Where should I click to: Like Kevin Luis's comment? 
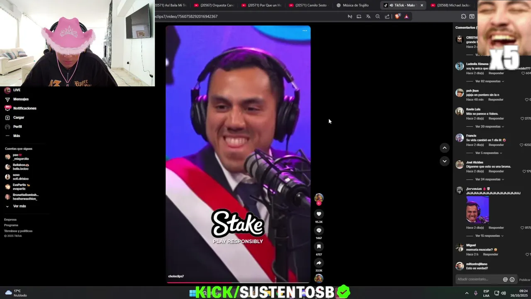pos(522,118)
